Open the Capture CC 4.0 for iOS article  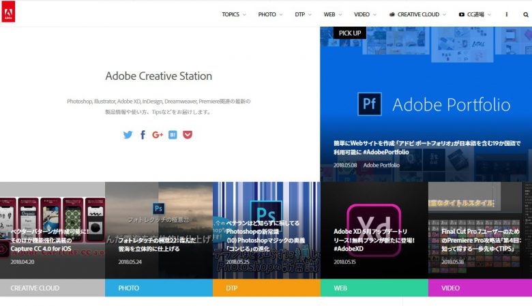click(50, 240)
